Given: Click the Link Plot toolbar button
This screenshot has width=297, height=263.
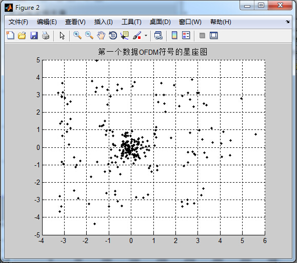Looking at the screenshot, I should click(159, 35).
